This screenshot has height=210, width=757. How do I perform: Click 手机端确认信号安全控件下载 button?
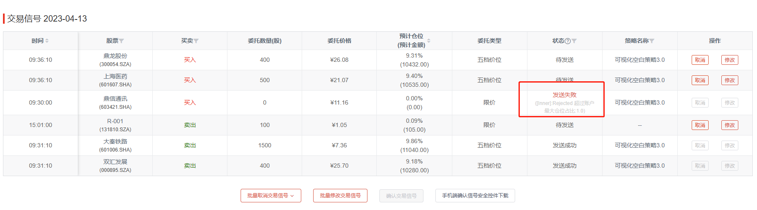[475, 196]
